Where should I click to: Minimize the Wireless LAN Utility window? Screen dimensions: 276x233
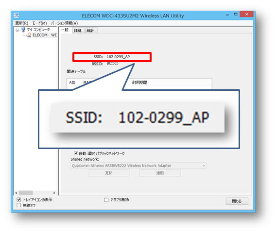227,15
